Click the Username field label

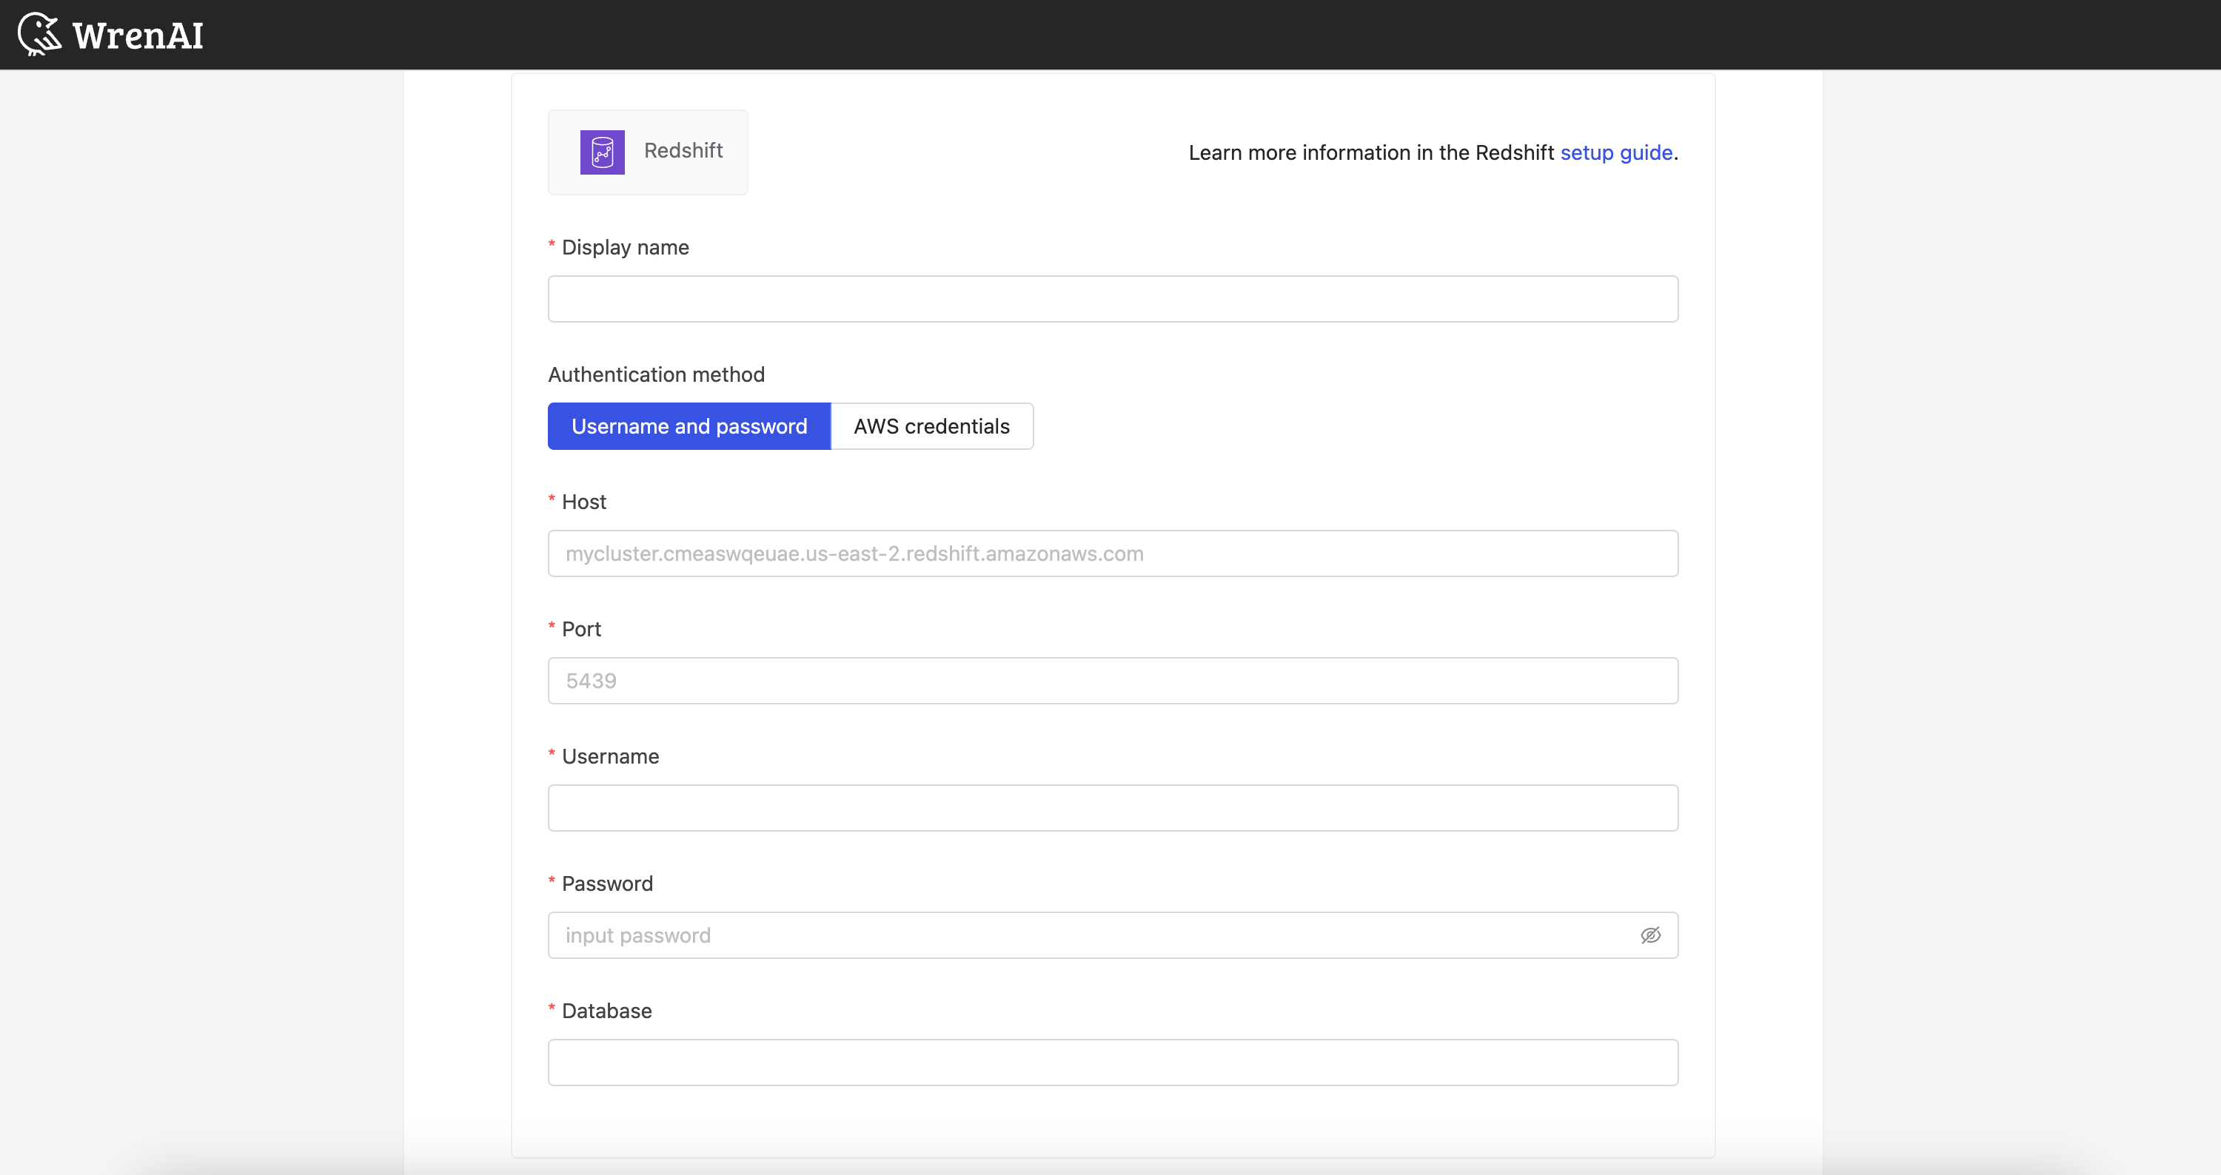(x=611, y=756)
